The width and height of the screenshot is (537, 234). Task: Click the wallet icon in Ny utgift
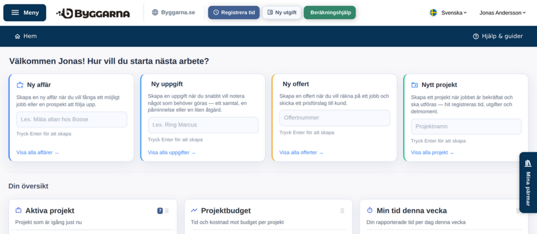pos(270,13)
